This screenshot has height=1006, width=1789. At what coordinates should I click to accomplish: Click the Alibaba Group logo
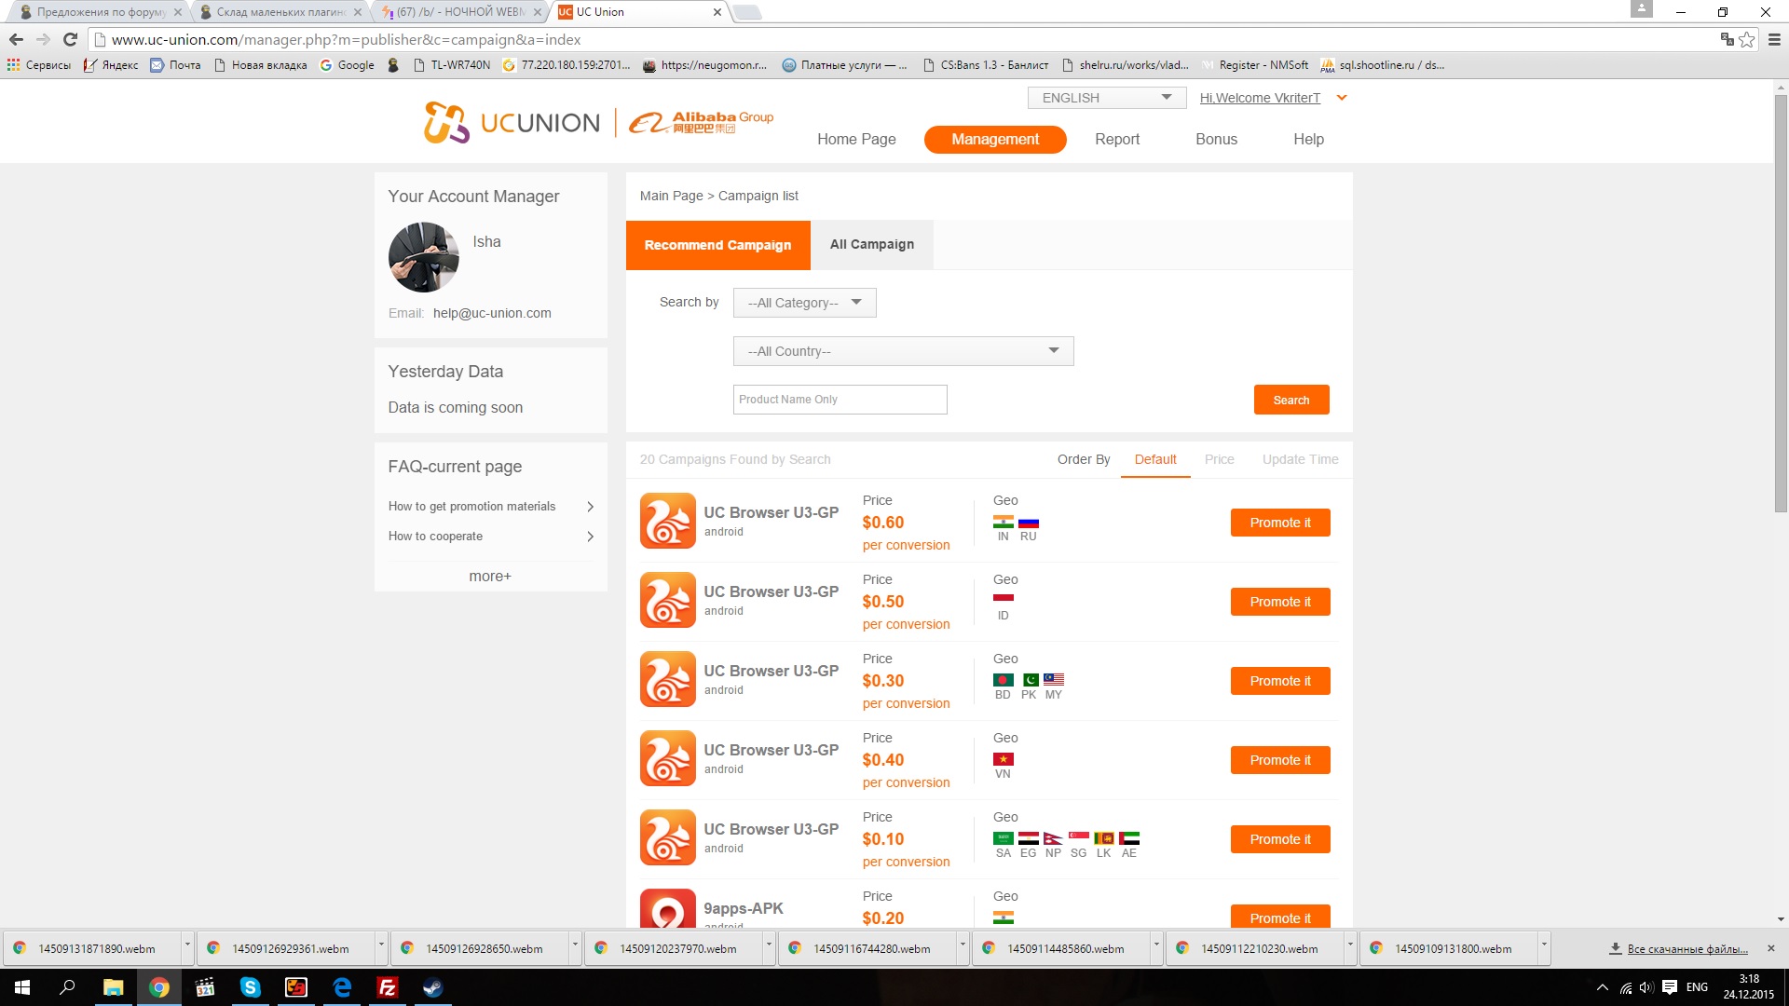pyautogui.click(x=701, y=122)
